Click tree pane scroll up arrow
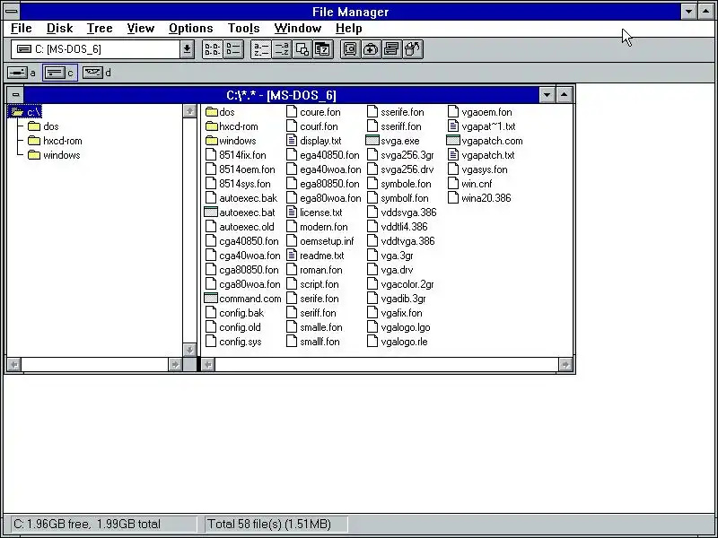Image resolution: width=718 pixels, height=538 pixels. [189, 111]
